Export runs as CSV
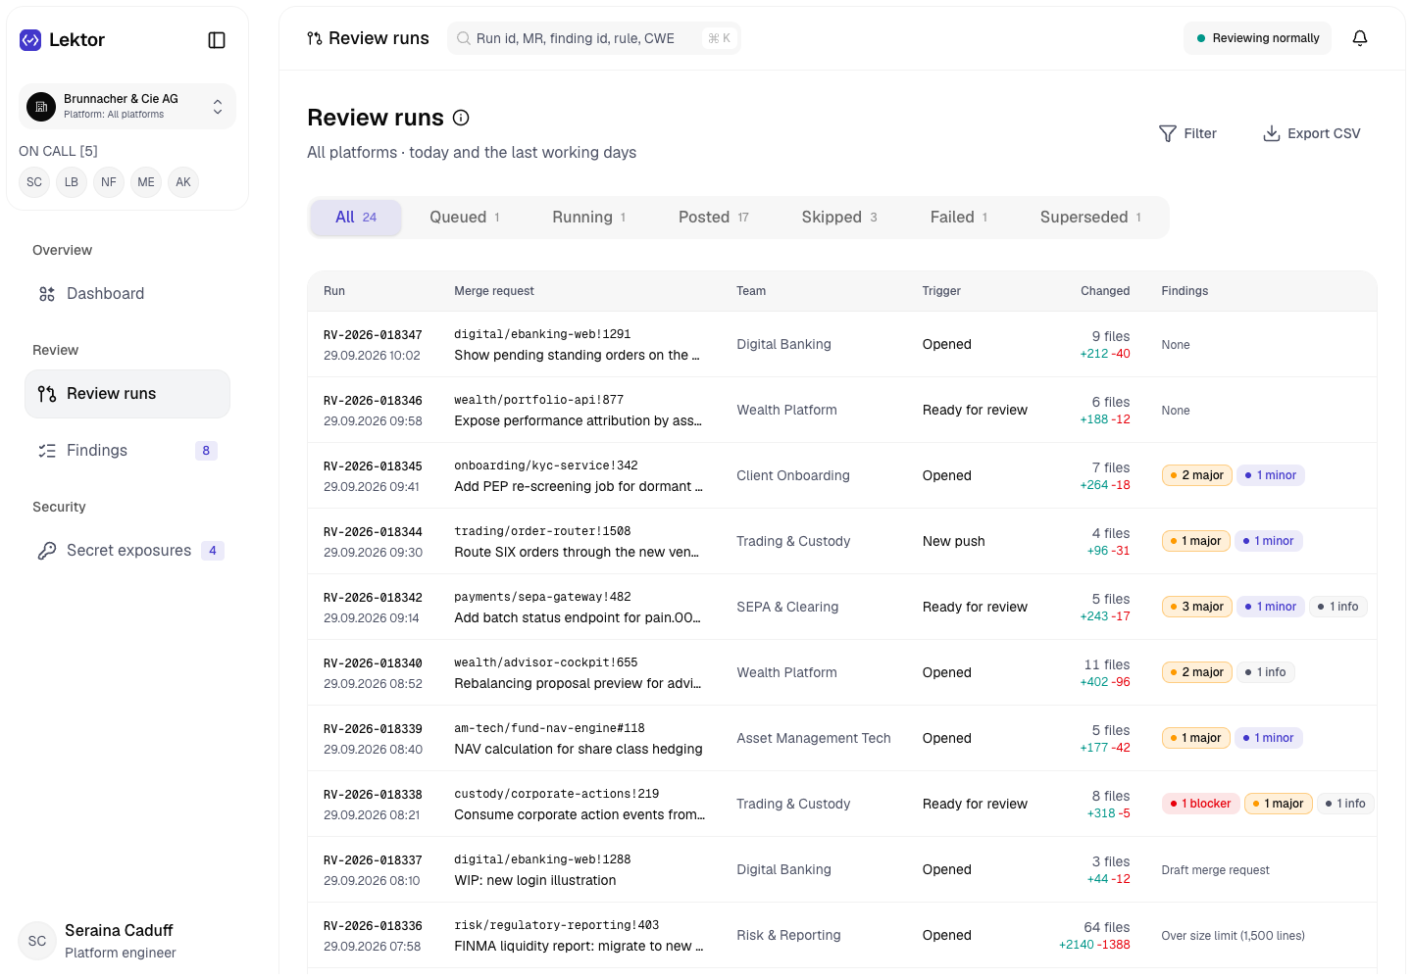The width and height of the screenshot is (1412, 980). tap(1311, 133)
